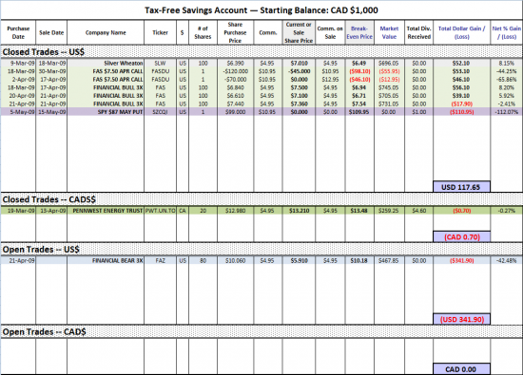The image size is (523, 375).
Task: Click the '($55.95)' market value cell
Action: click(389, 71)
